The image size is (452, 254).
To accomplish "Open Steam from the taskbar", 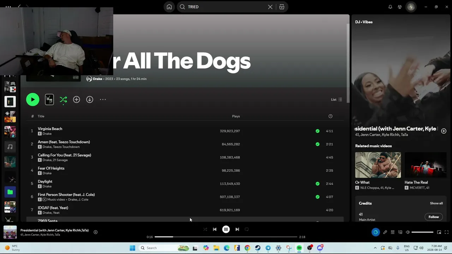I will (258, 248).
